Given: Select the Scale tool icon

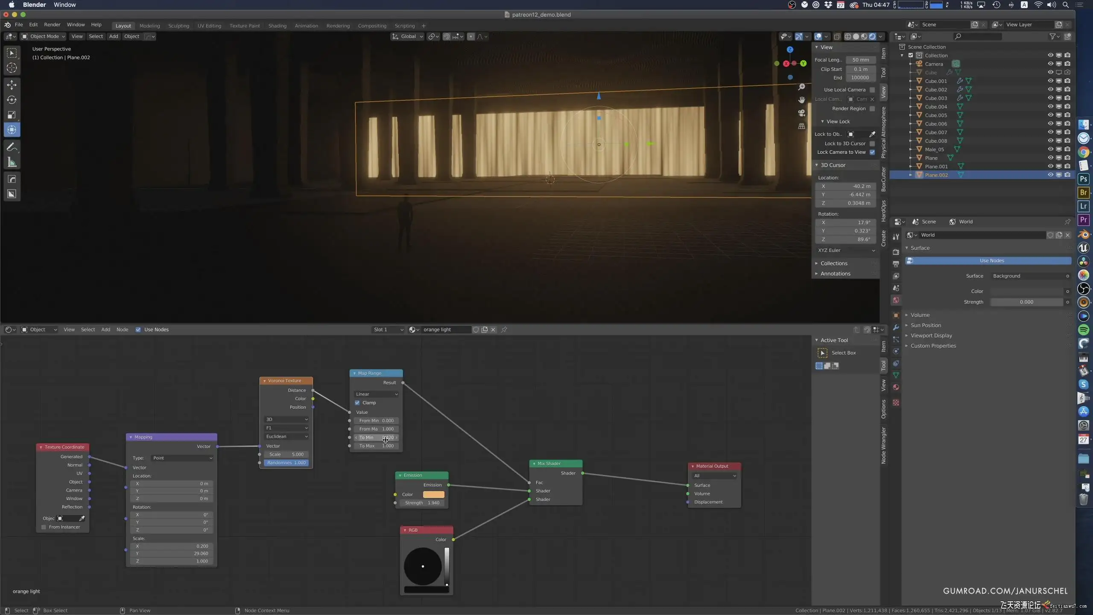Looking at the screenshot, I should coord(12,114).
